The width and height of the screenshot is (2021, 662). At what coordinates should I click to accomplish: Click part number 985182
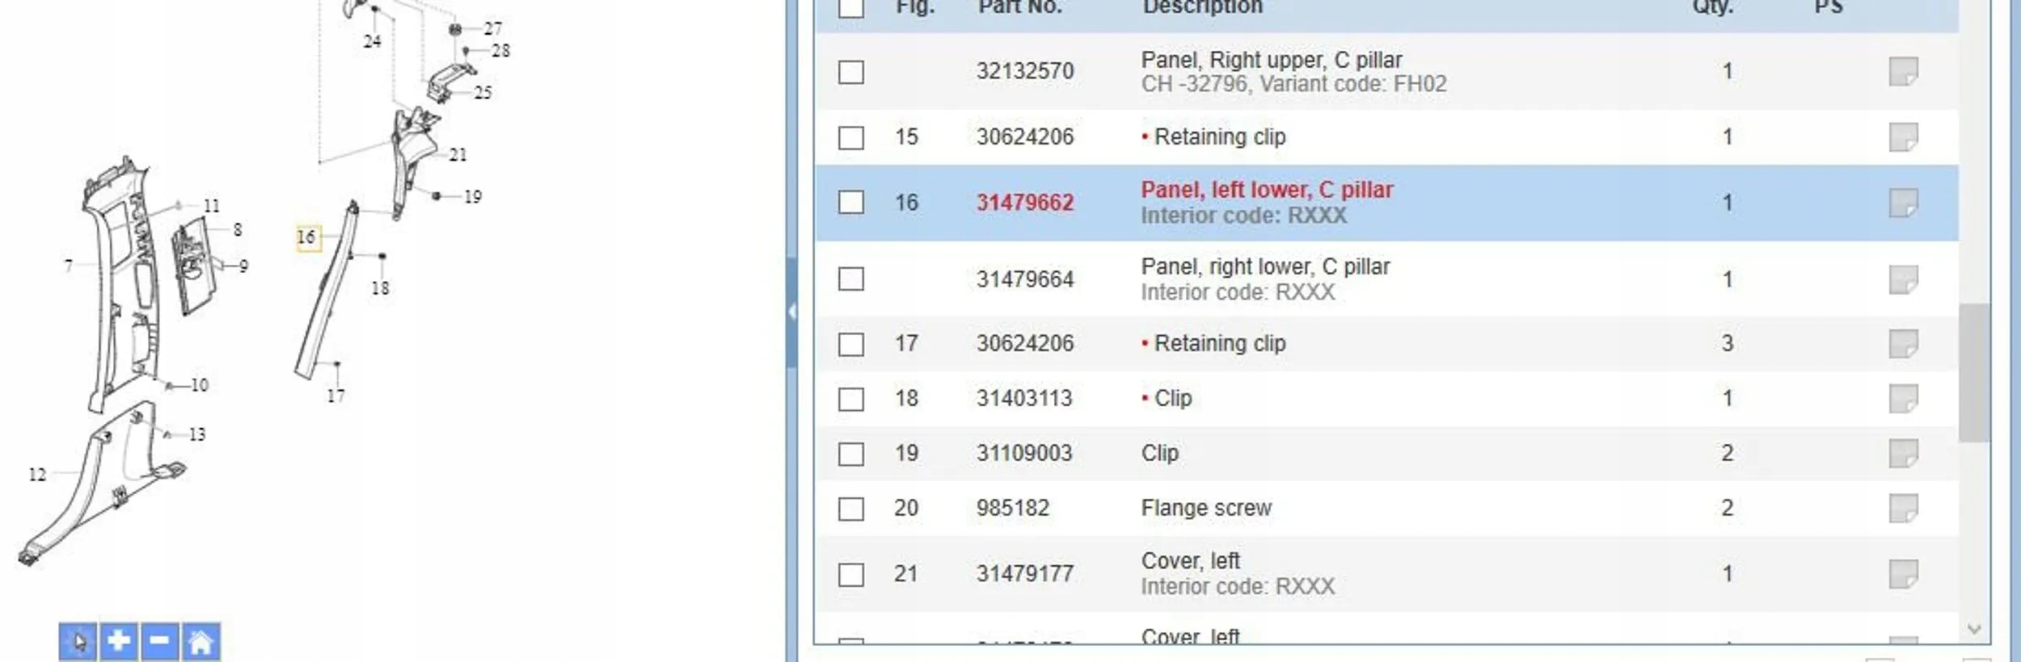[1012, 509]
